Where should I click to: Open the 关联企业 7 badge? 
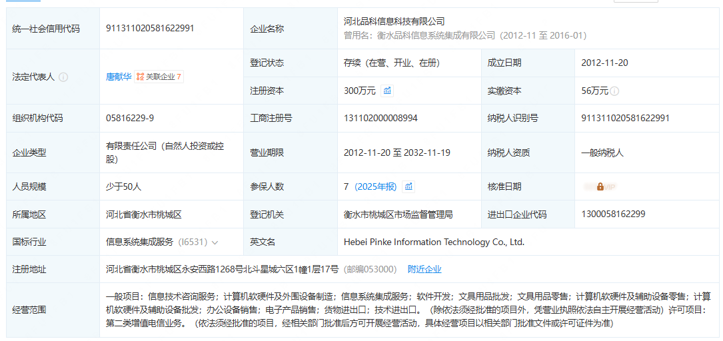tap(159, 77)
